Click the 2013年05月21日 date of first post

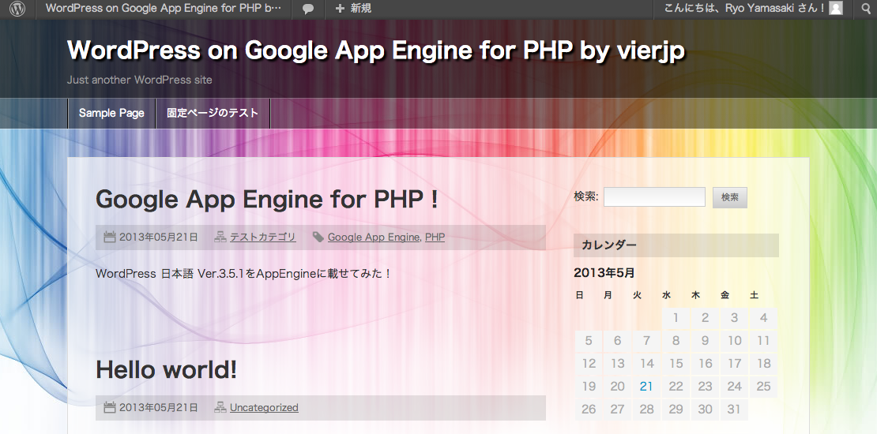(x=158, y=237)
